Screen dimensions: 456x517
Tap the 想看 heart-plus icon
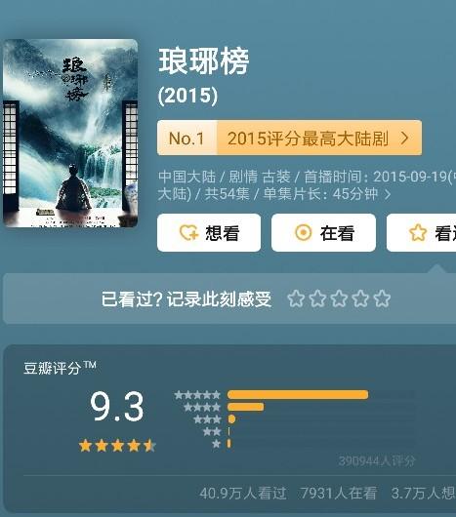pos(189,233)
